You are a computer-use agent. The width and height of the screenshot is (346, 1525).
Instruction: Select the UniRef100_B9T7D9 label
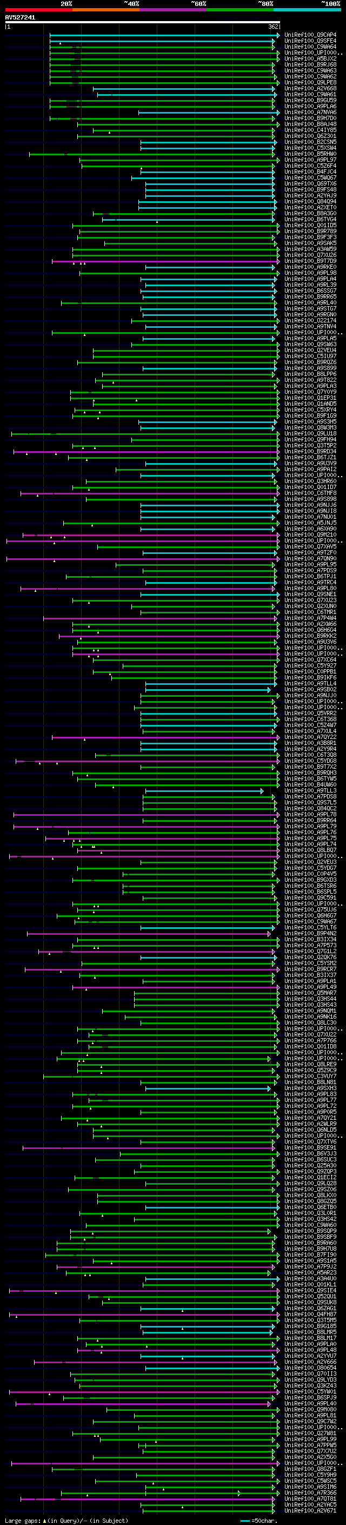click(310, 261)
